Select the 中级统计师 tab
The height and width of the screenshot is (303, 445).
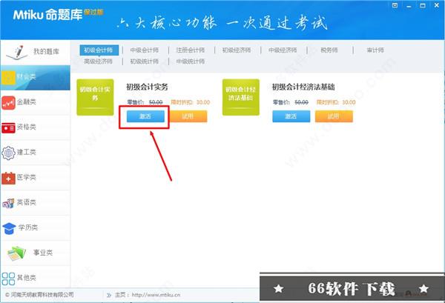tap(191, 61)
